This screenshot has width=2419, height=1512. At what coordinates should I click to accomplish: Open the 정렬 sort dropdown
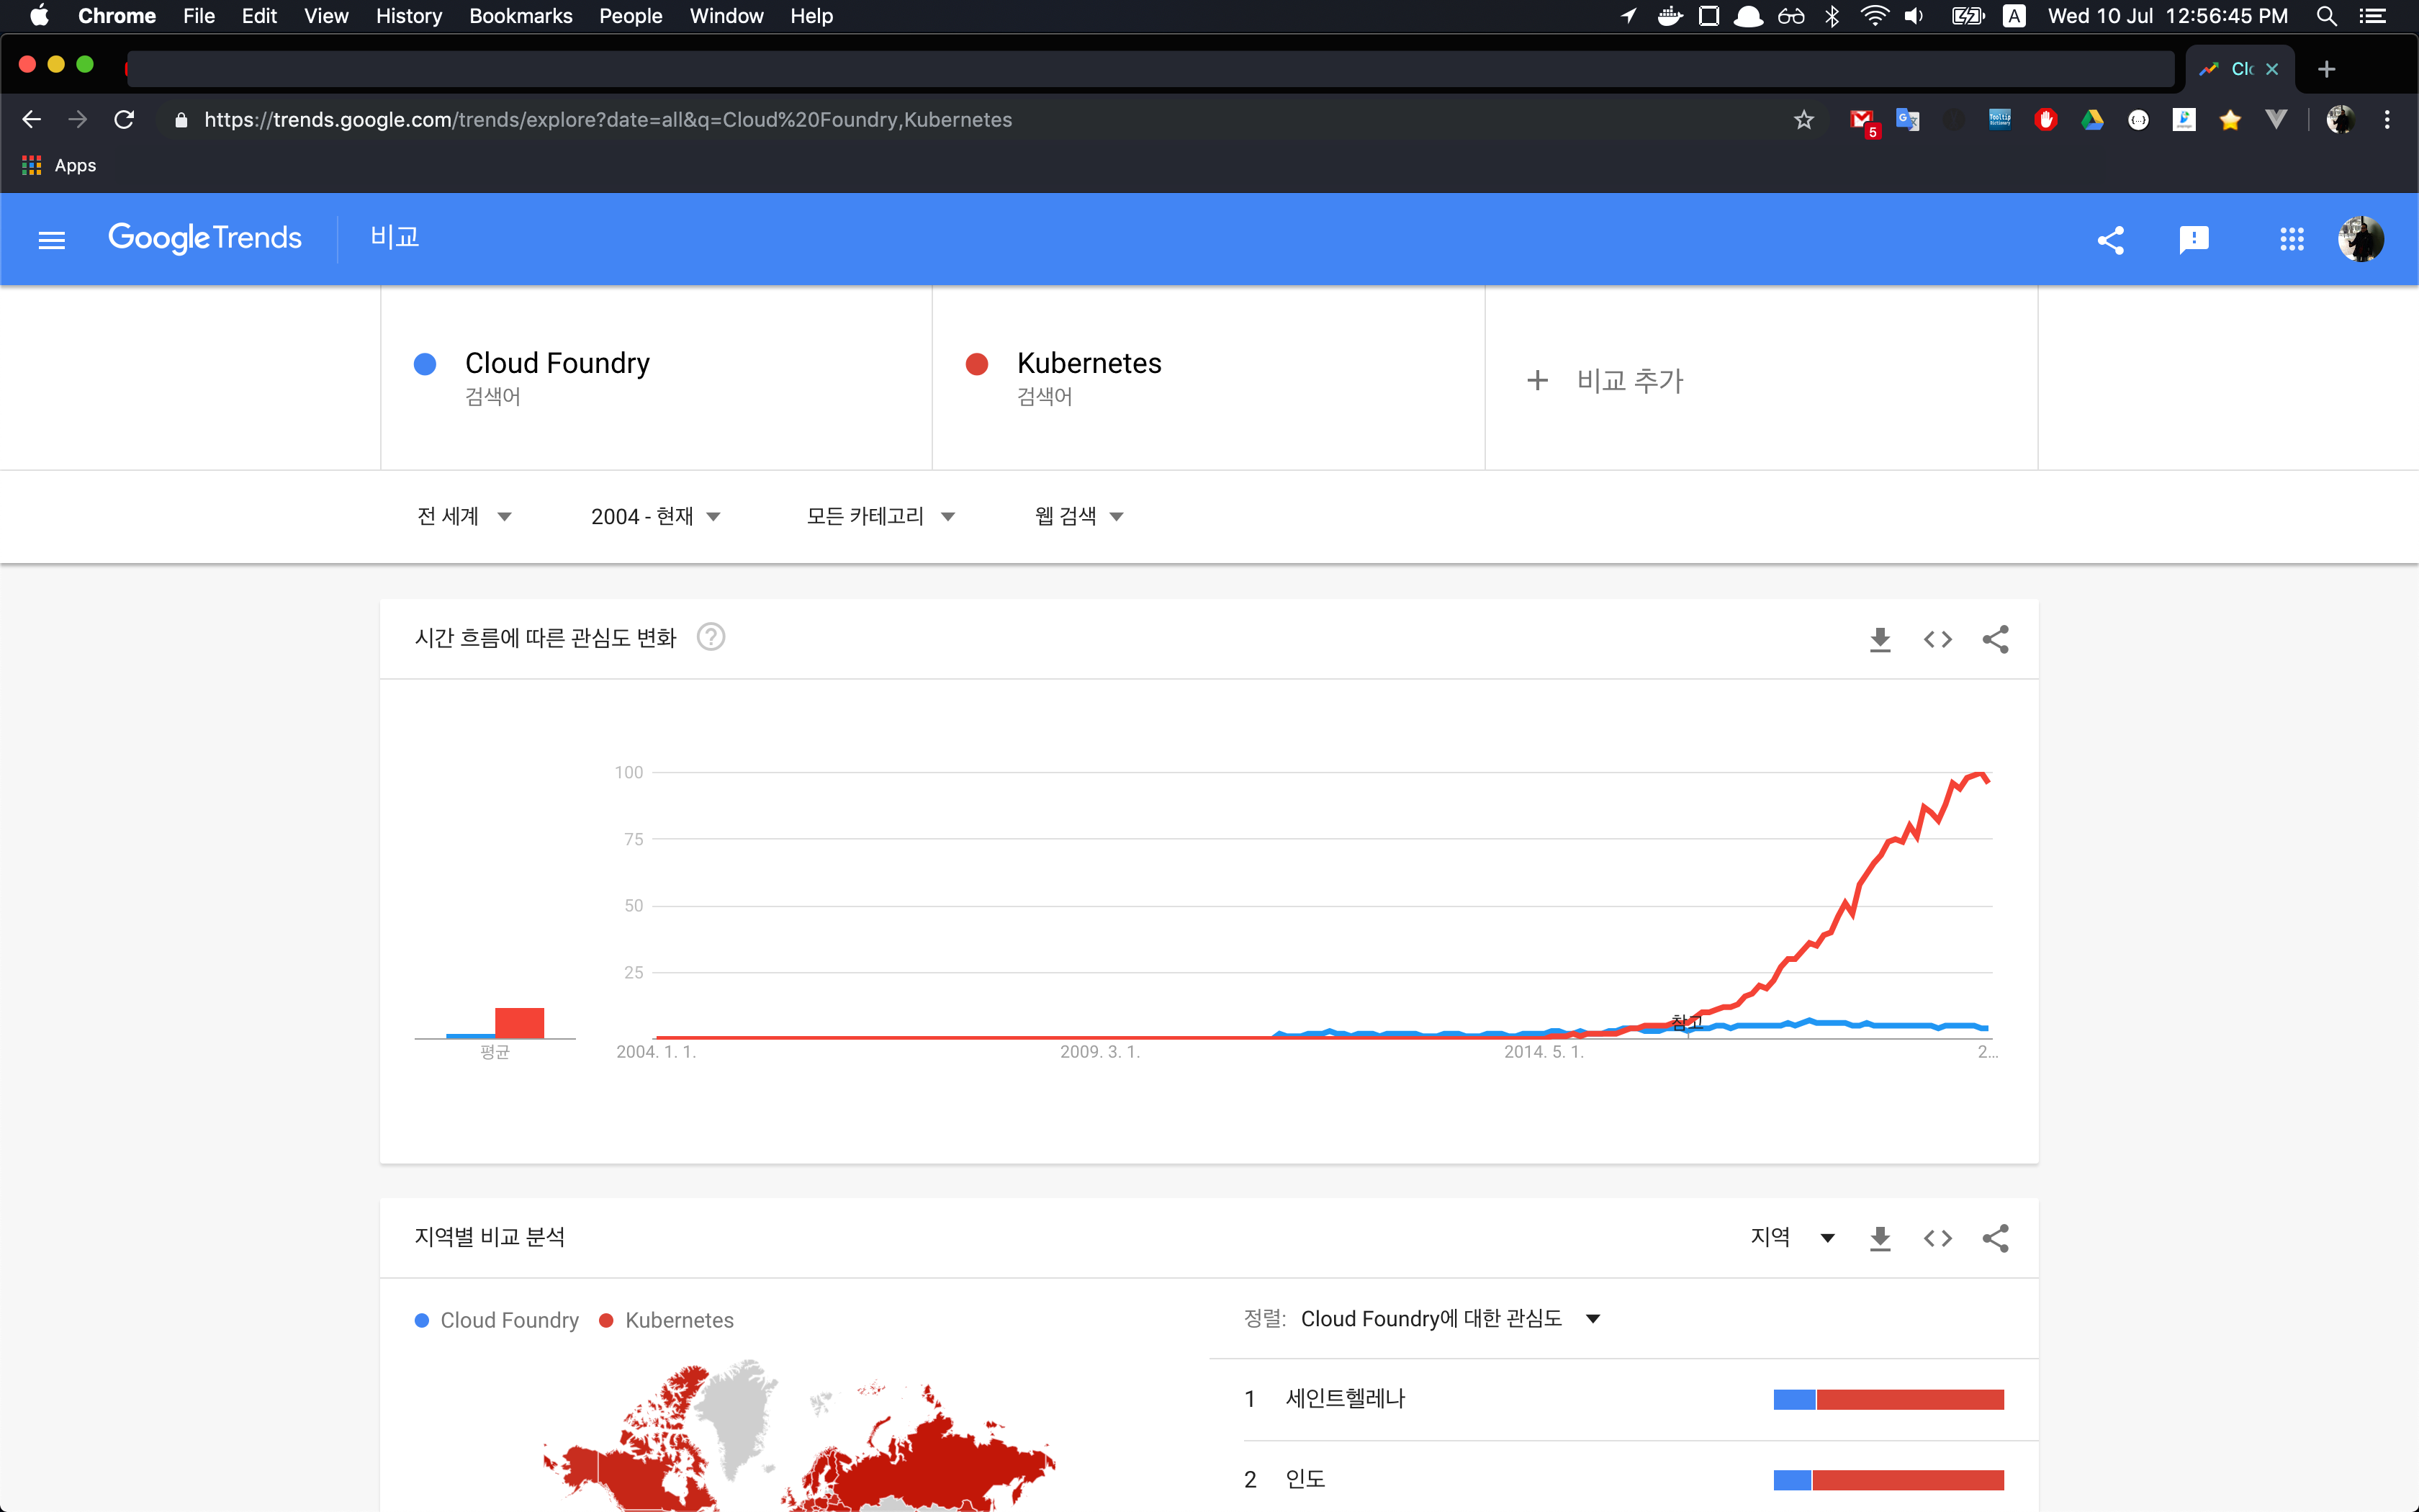1451,1319
